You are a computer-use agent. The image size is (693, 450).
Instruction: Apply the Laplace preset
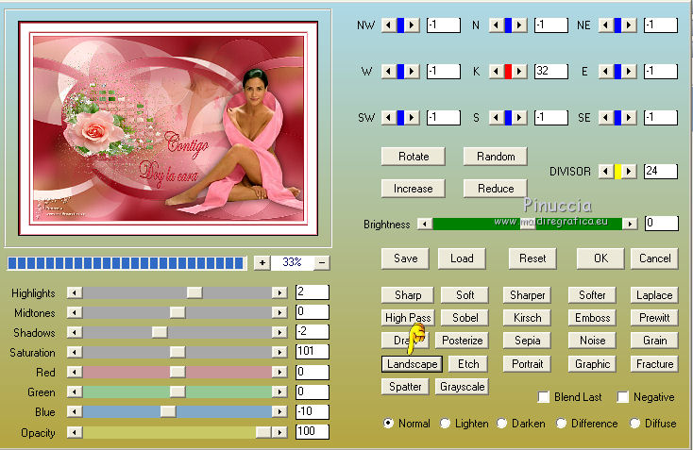click(x=654, y=295)
